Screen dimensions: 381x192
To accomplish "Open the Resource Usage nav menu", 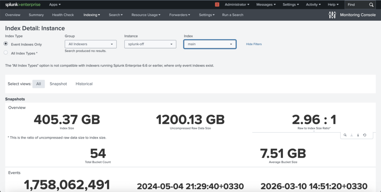I will point(146,15).
